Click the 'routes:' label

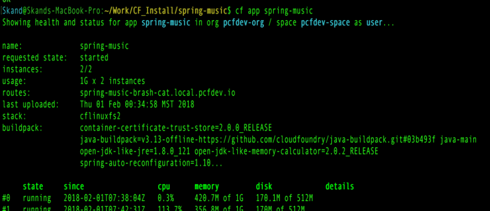tap(16, 93)
